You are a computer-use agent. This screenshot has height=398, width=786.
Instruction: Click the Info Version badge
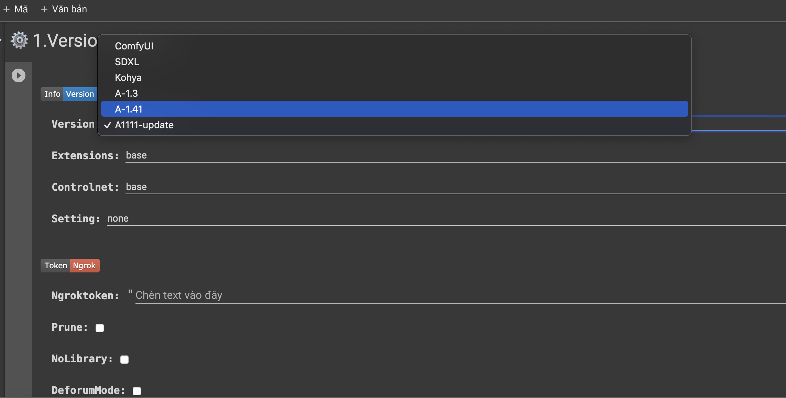69,94
